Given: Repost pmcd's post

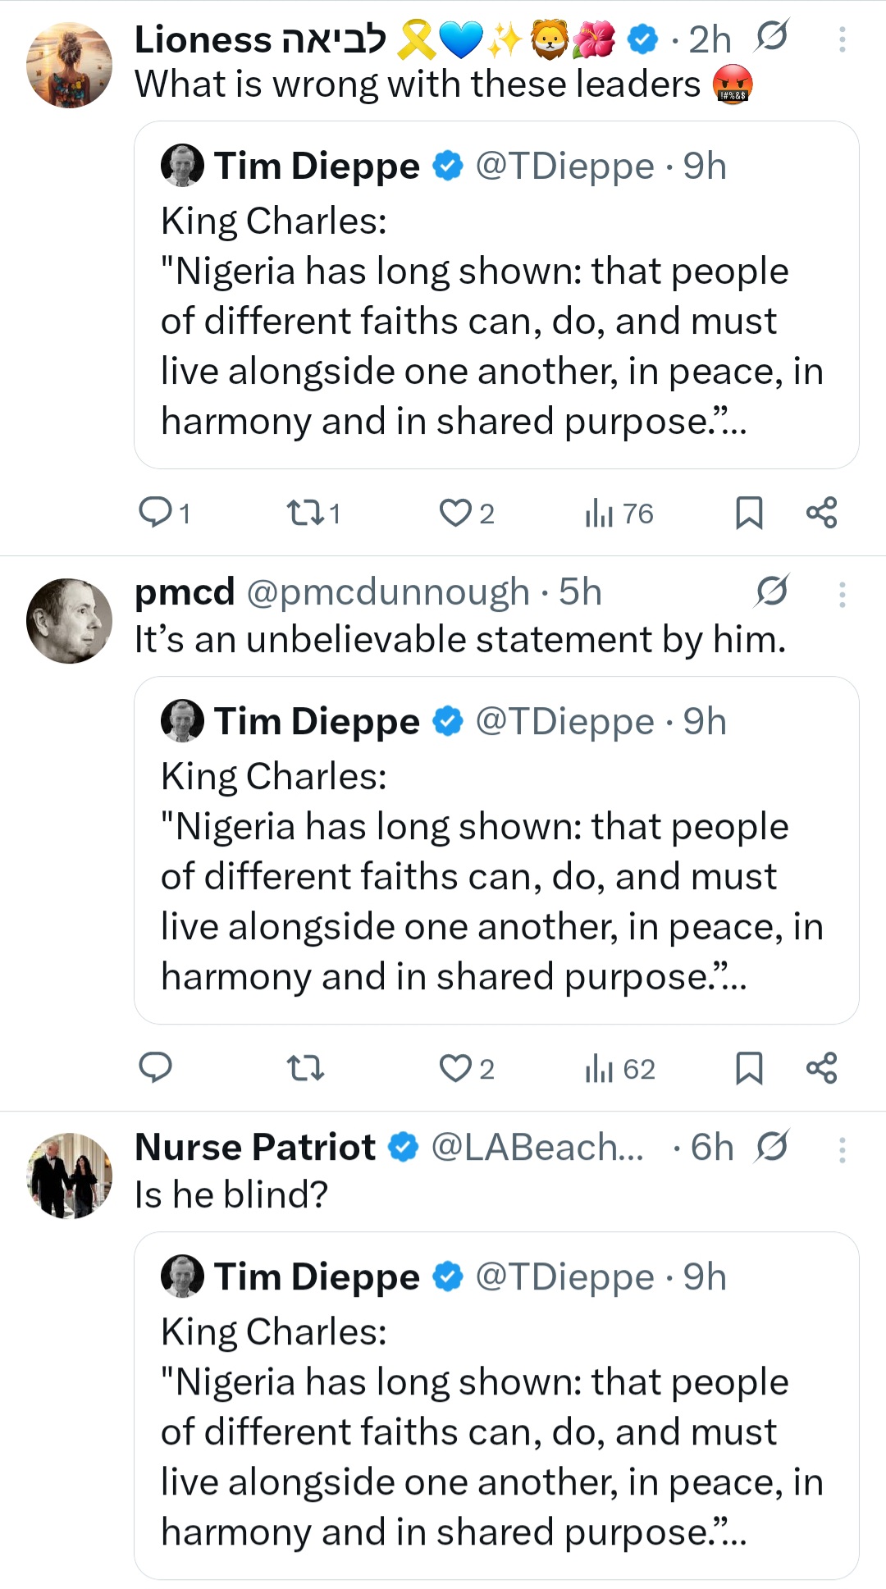Looking at the screenshot, I should coord(305,1068).
